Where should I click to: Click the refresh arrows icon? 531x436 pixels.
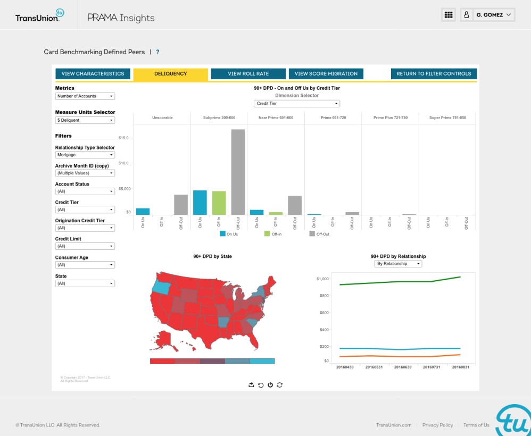tap(280, 384)
